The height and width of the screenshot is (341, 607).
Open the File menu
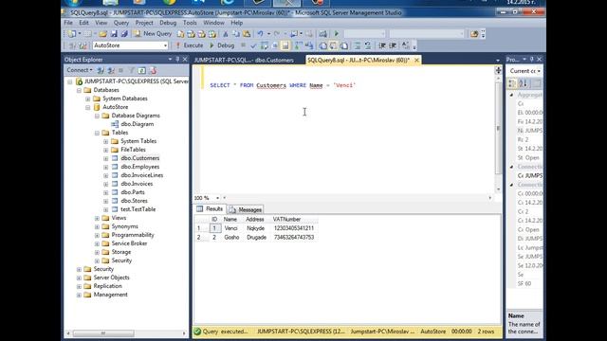point(68,23)
